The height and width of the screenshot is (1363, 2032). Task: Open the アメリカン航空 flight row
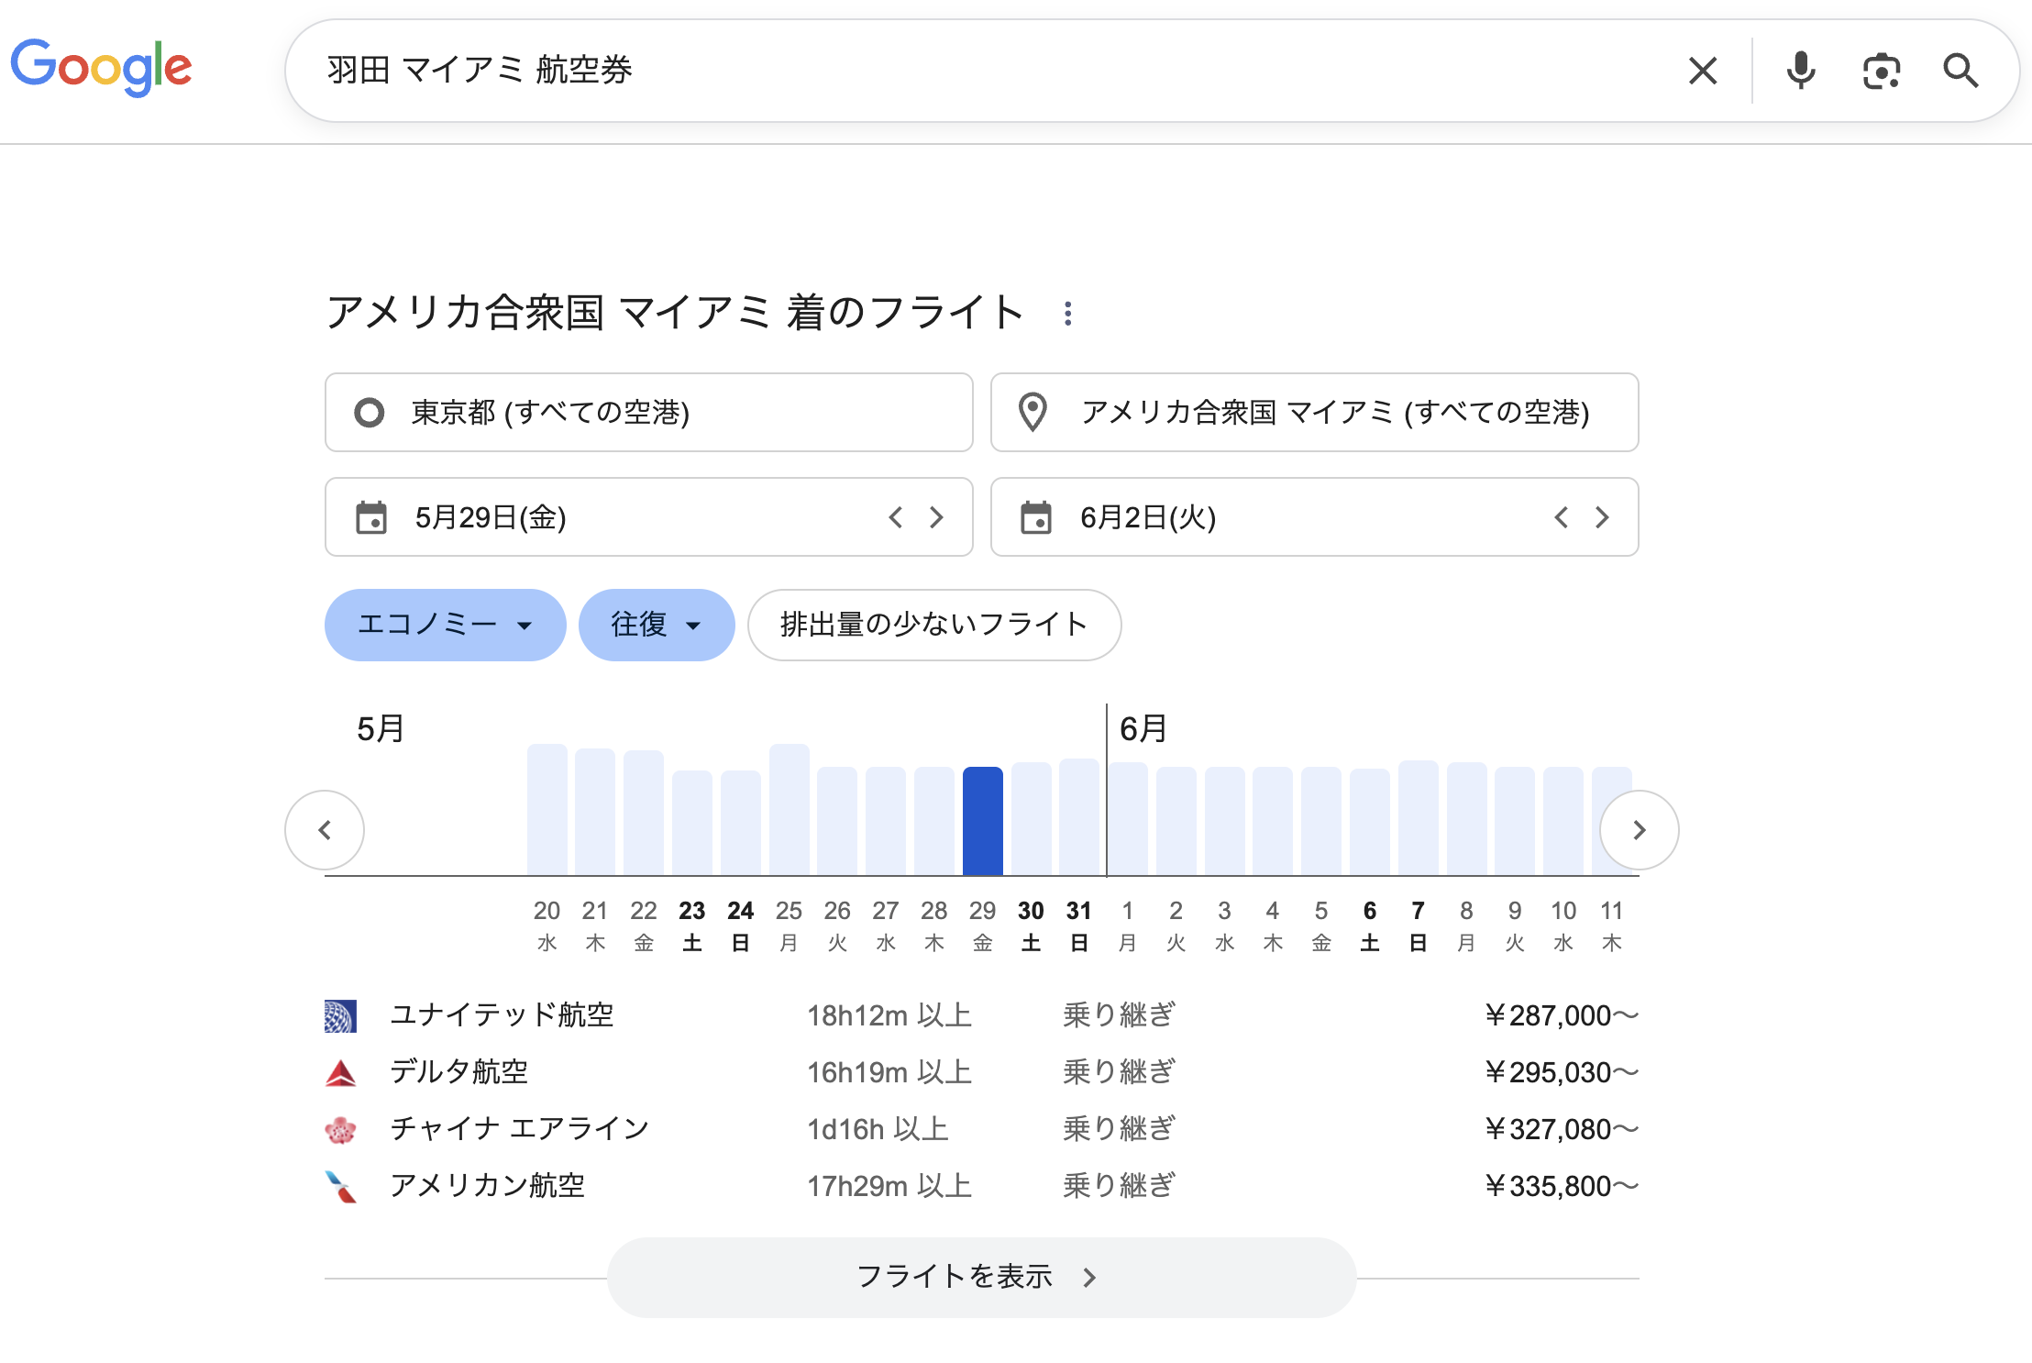(x=981, y=1187)
